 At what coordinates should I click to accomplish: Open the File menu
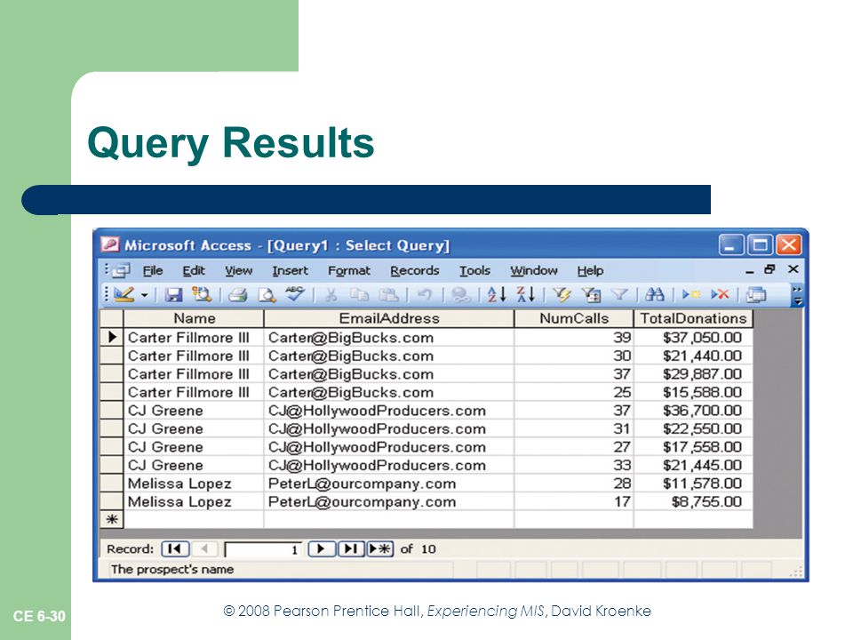[x=153, y=270]
